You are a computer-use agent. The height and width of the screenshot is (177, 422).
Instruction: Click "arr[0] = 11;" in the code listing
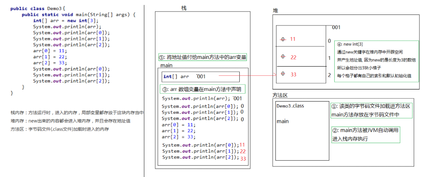tap(50, 51)
